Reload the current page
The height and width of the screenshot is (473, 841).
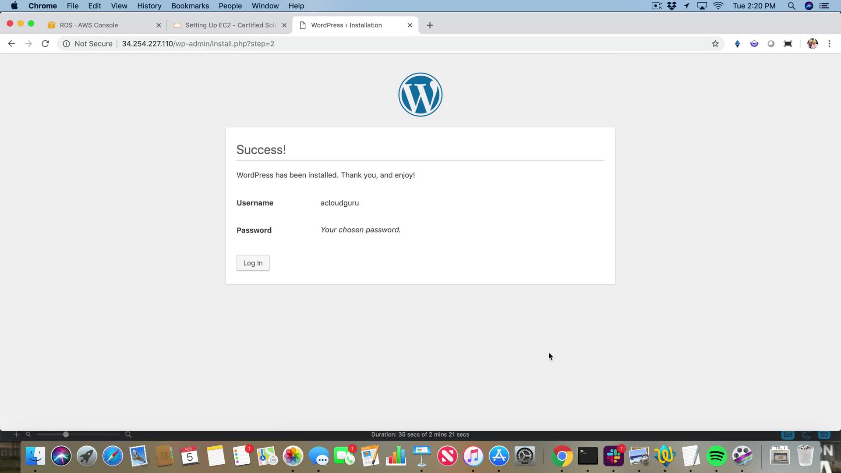[x=45, y=44]
